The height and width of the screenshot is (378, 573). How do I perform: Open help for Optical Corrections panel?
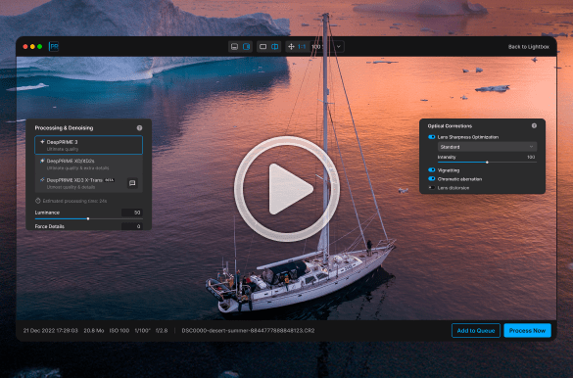coord(534,125)
